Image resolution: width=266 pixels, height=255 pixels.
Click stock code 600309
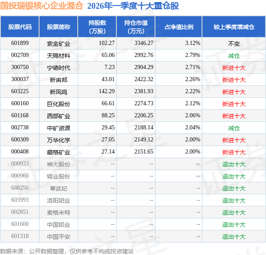[20, 139]
